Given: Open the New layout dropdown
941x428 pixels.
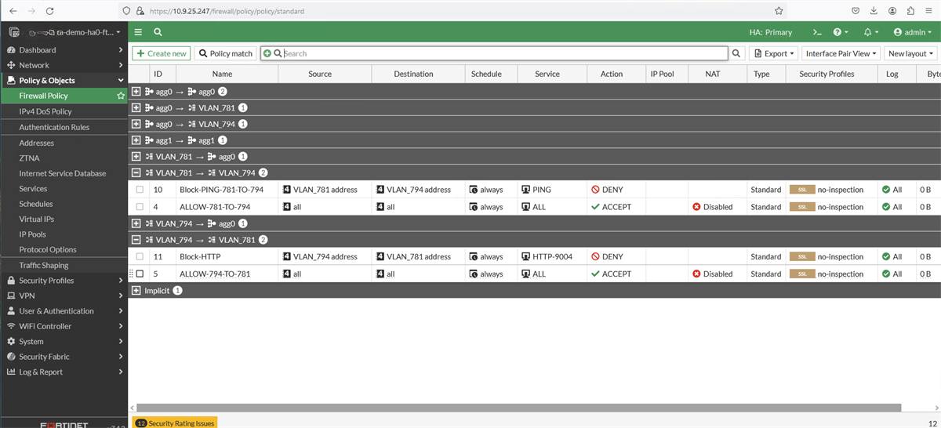Looking at the screenshot, I should coord(911,53).
